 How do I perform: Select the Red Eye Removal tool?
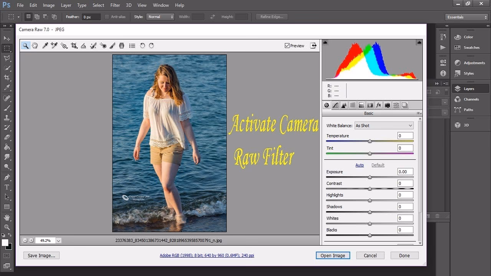pos(103,45)
